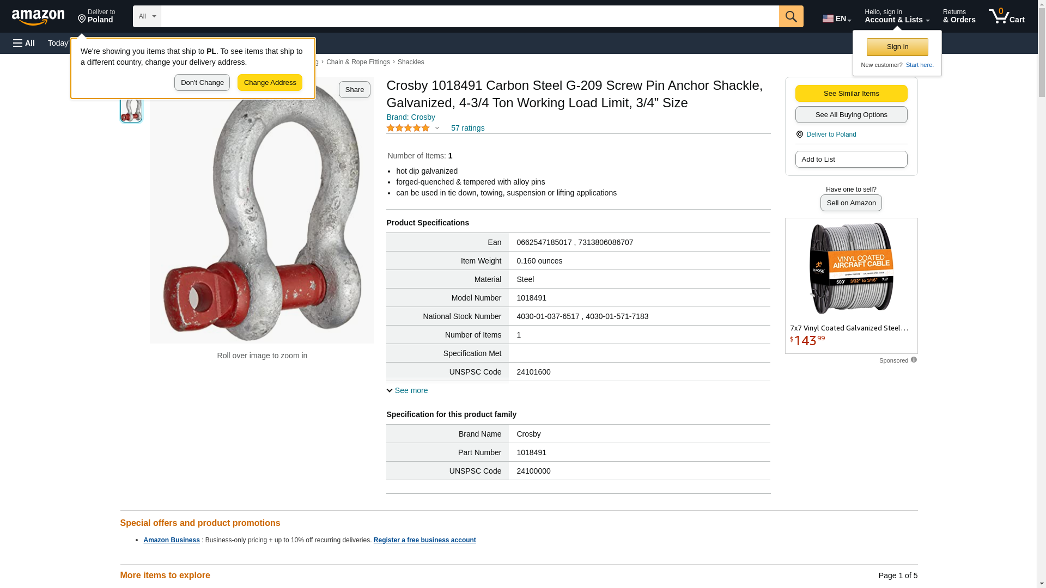The width and height of the screenshot is (1046, 588).
Task: Click See Similar Items button
Action: coord(851,94)
